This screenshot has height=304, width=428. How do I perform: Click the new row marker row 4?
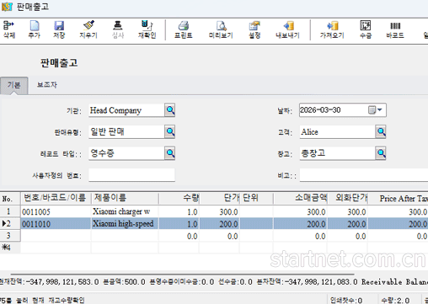tap(10, 248)
